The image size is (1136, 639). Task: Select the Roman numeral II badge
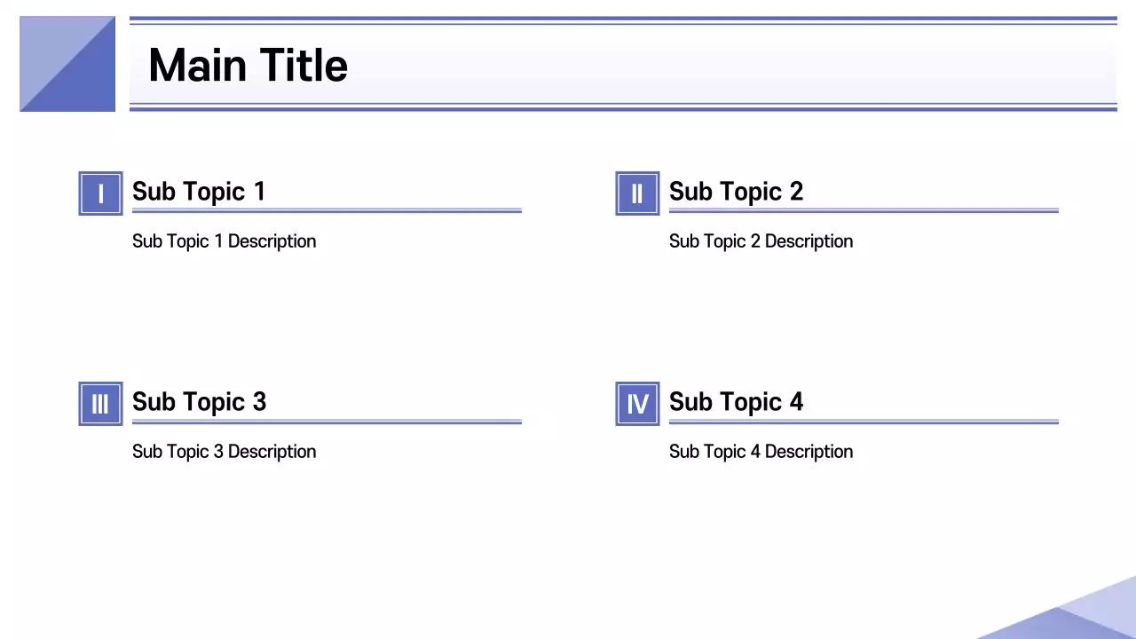(637, 193)
